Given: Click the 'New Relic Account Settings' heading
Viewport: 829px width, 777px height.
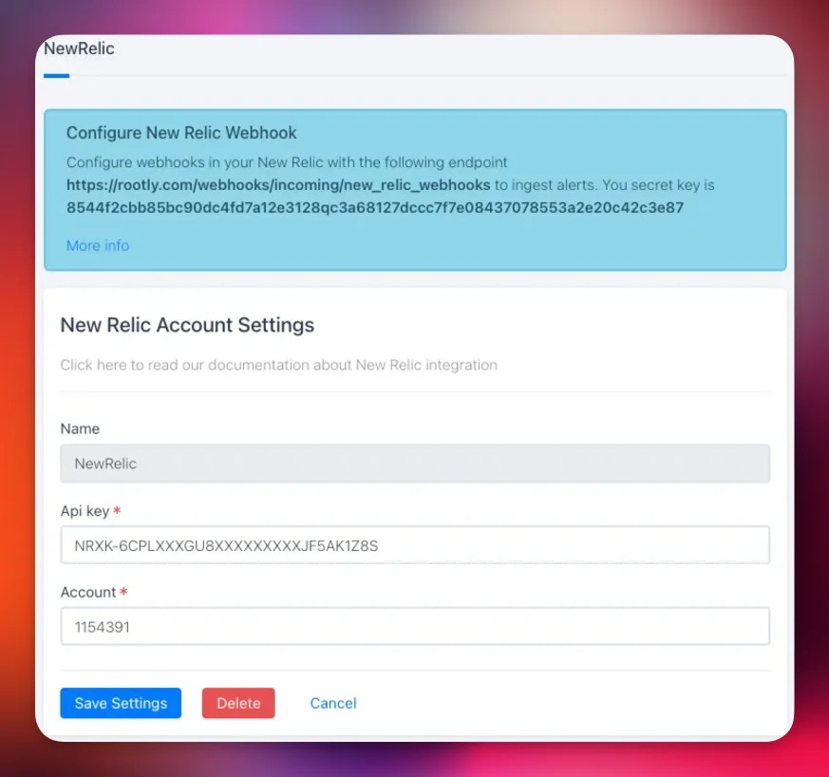Looking at the screenshot, I should point(187,325).
